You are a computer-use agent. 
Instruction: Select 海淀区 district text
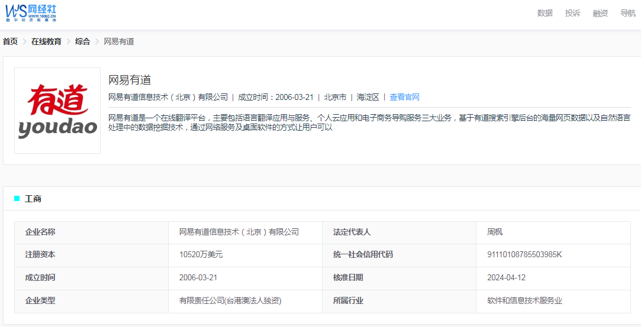[x=368, y=97]
